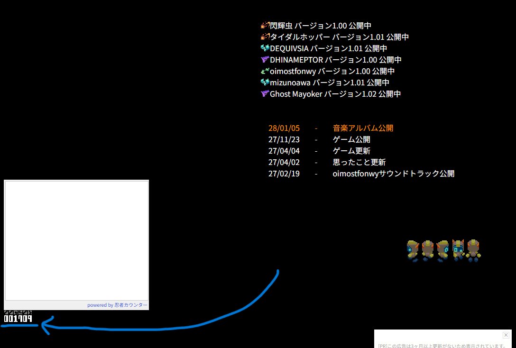
Task: Open DHINAMEPTOR バージョン1.00 公開中 entry
Action: point(336,60)
